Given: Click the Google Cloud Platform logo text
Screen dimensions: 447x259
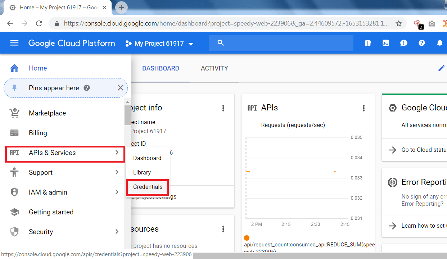Looking at the screenshot, I should pos(72,44).
